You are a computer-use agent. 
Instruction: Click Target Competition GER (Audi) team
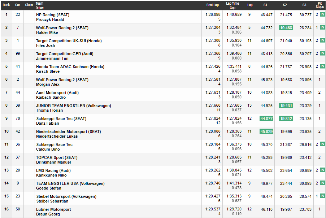click(x=65, y=54)
